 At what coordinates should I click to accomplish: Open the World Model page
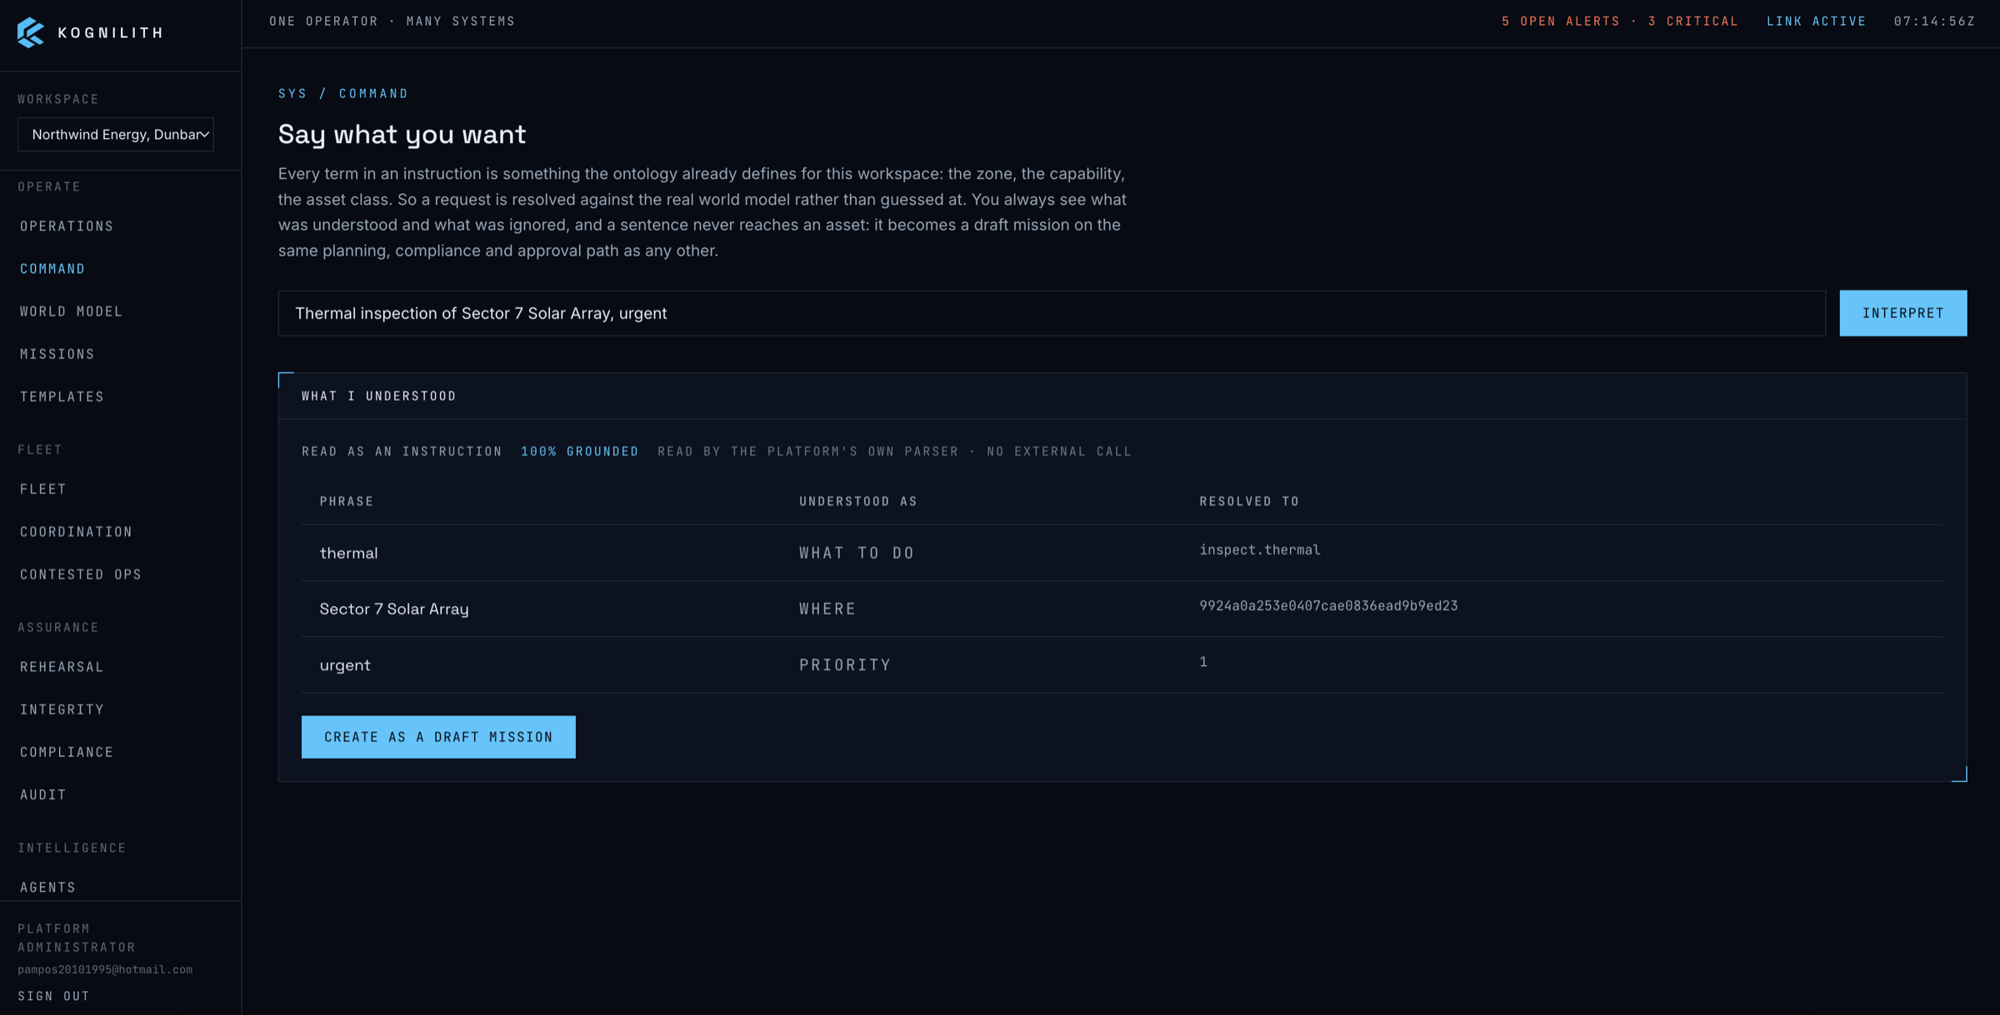(72, 311)
